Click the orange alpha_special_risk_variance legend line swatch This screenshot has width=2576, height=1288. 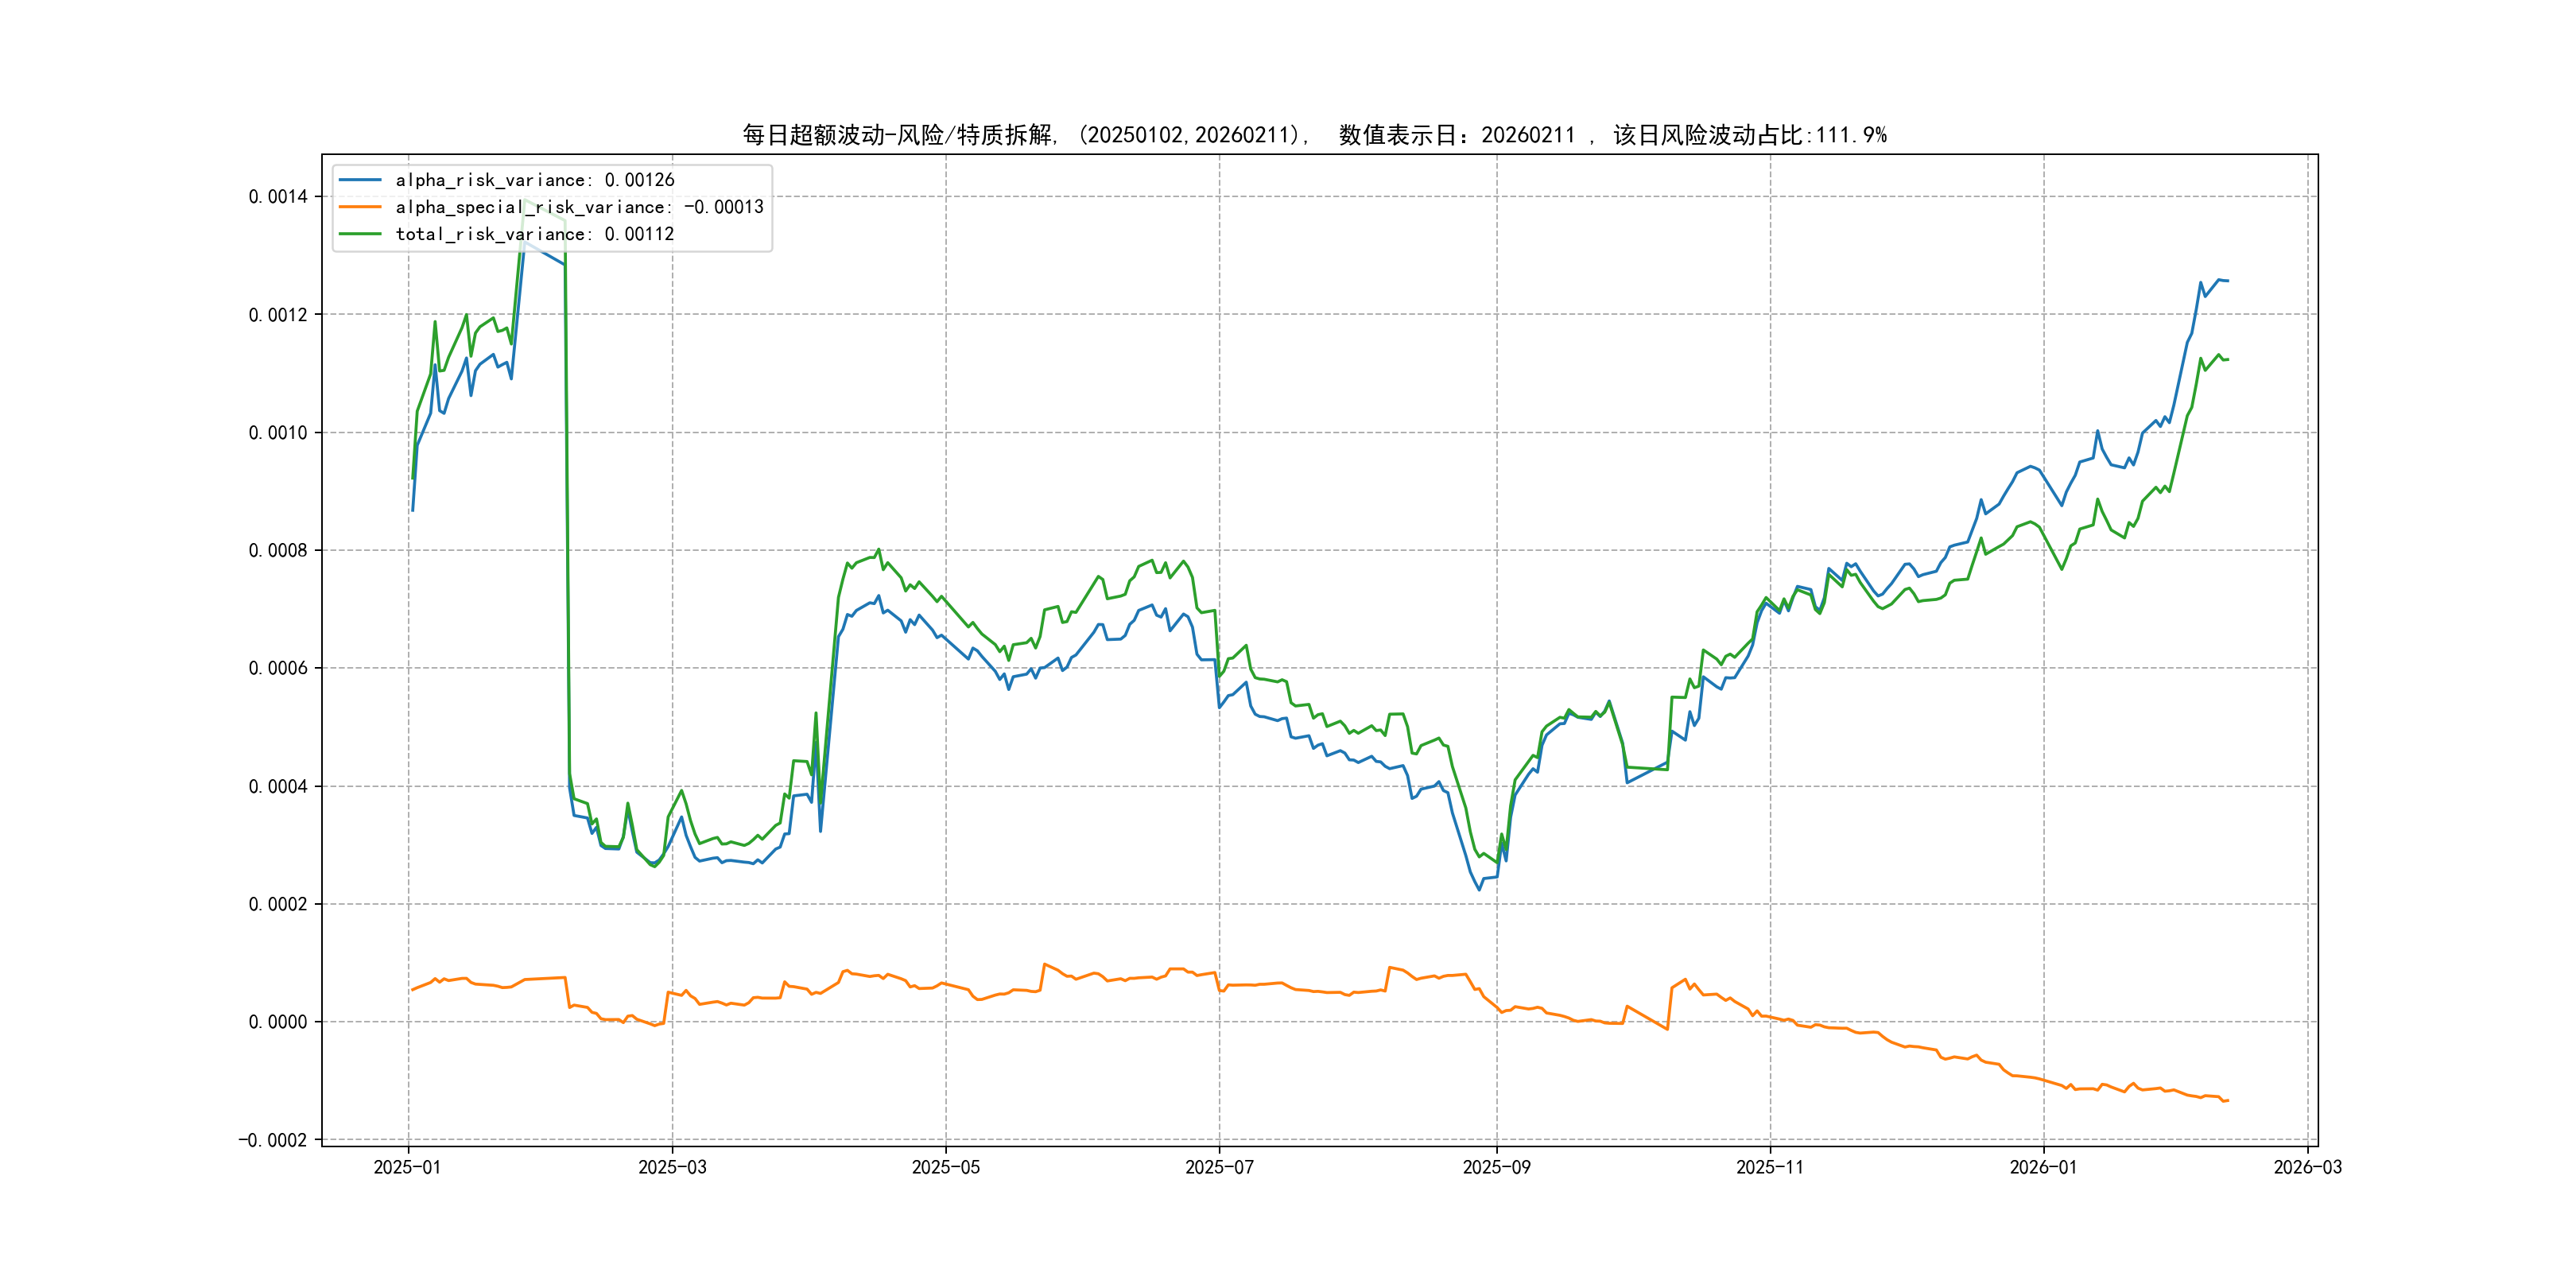tap(360, 207)
